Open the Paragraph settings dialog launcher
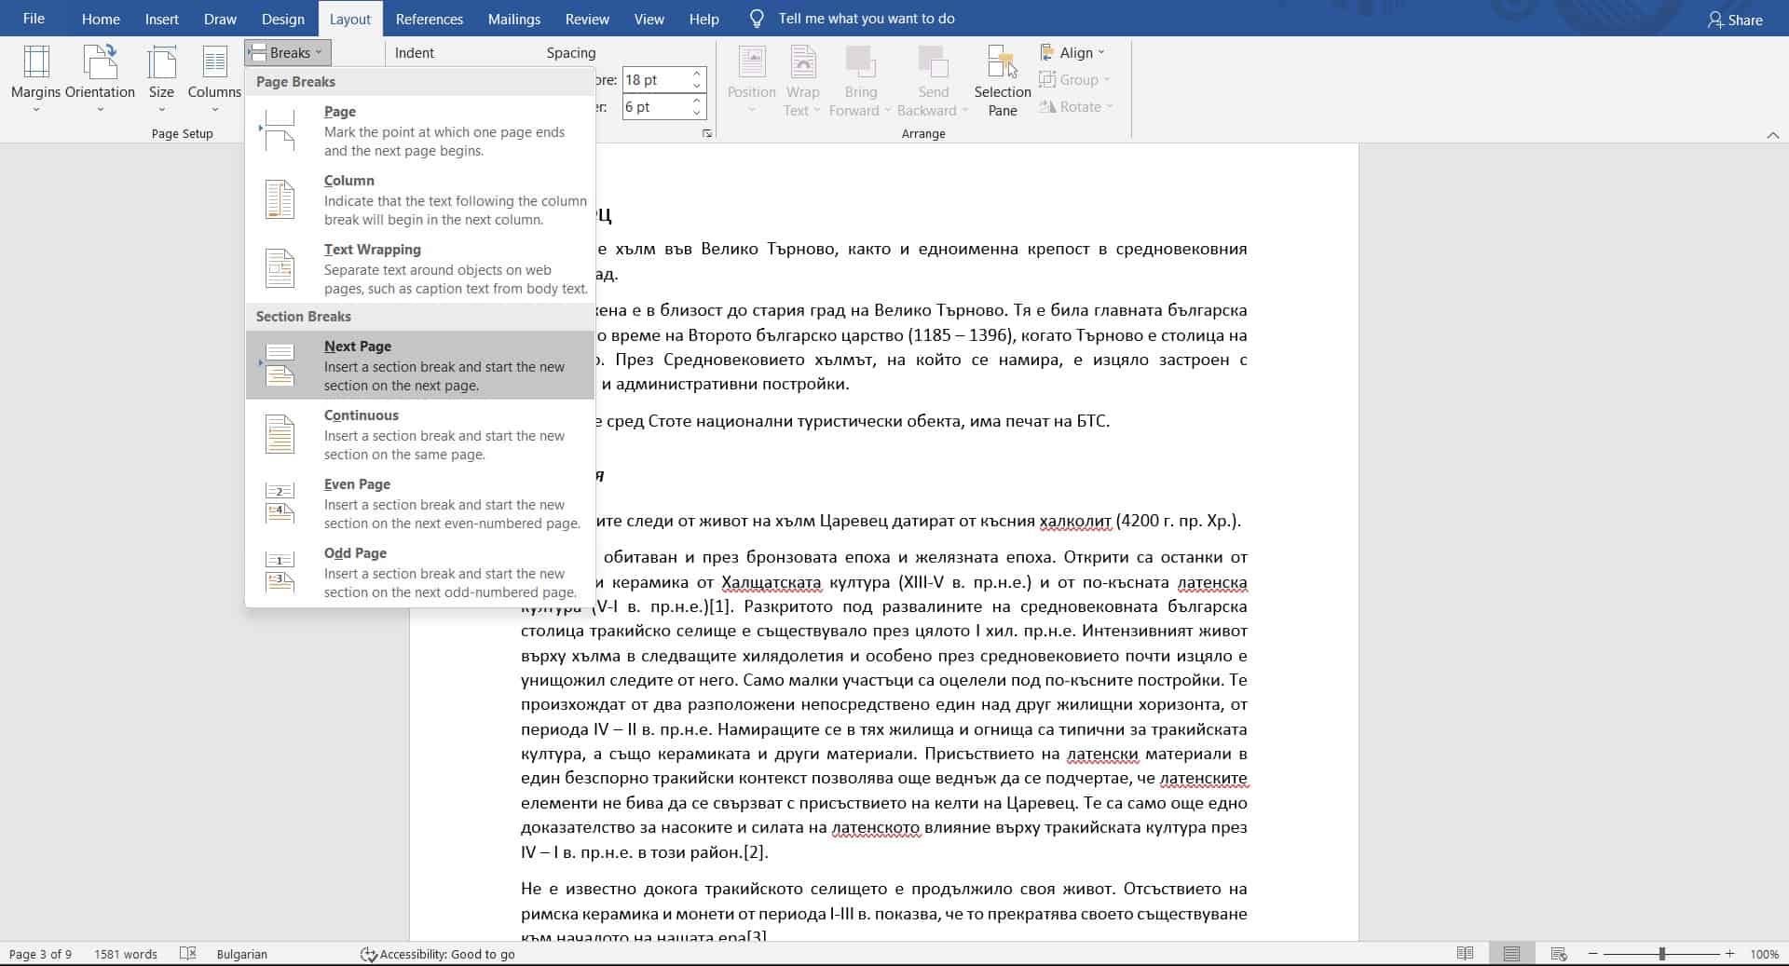Image resolution: width=1789 pixels, height=966 pixels. coord(707,134)
